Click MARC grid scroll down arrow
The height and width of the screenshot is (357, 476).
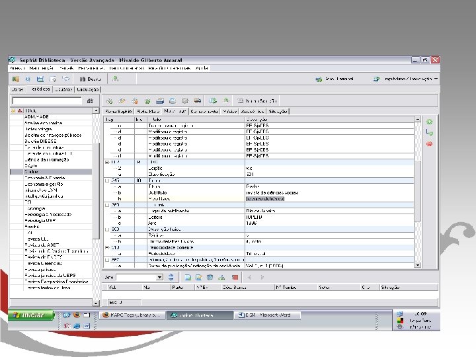click(418, 265)
